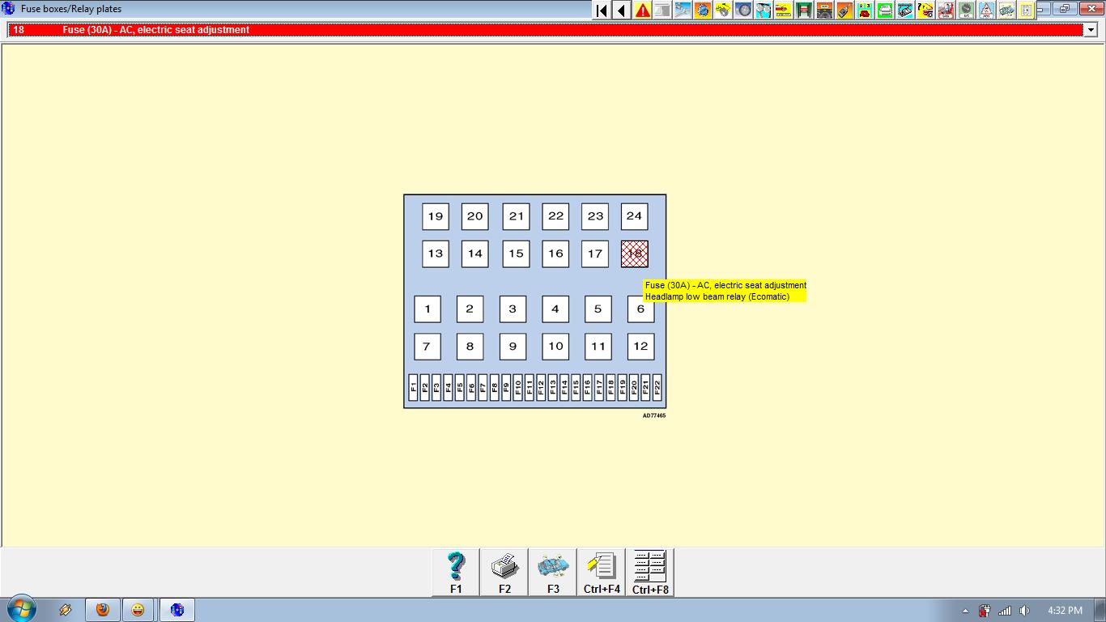Click fuse slot F1 in bottom row
Viewport: 1106px width, 622px height.
tap(413, 387)
